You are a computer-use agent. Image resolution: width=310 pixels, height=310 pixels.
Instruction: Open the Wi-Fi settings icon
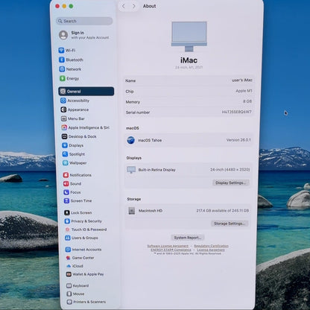tap(61, 51)
